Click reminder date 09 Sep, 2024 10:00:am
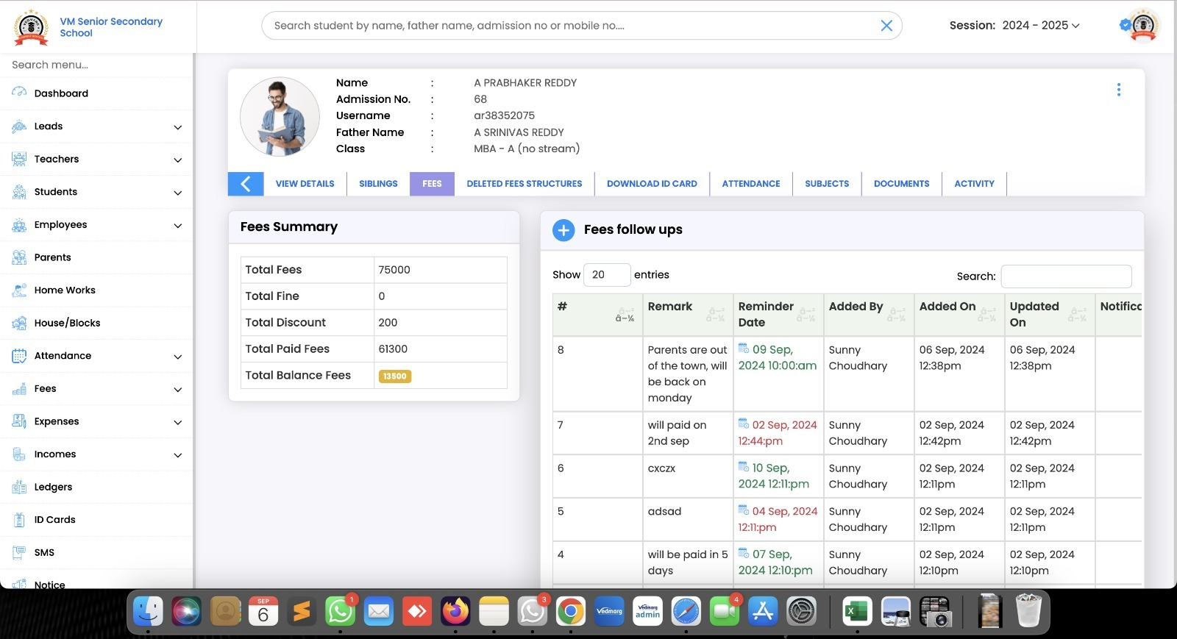Viewport: 1177px width, 639px height. click(778, 357)
